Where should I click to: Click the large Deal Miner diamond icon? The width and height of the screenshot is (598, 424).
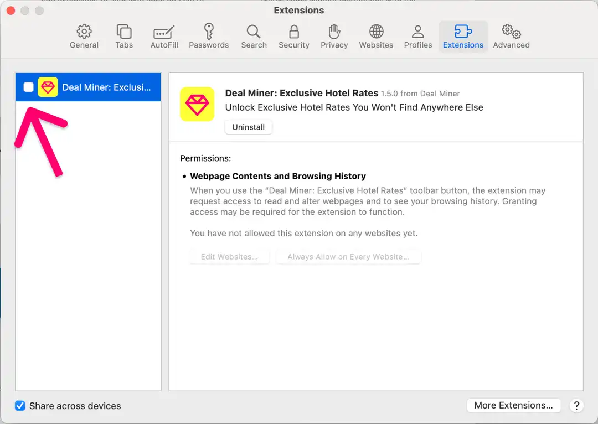tap(197, 104)
